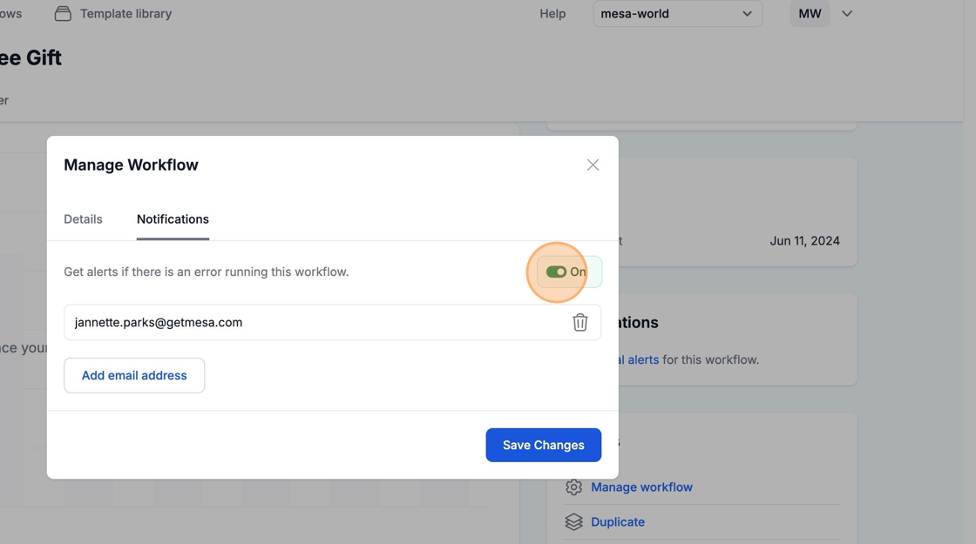The height and width of the screenshot is (544, 976).
Task: Click the gear icon beside Manage workflow
Action: point(573,487)
